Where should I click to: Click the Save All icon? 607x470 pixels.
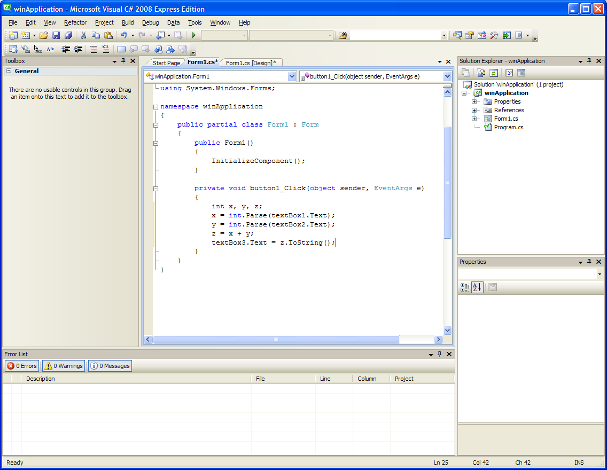pyautogui.click(x=68, y=36)
